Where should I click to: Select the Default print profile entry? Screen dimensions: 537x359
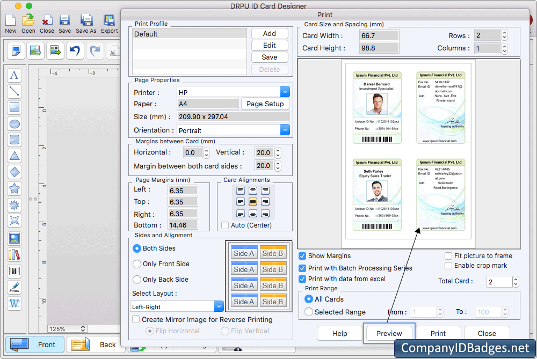pos(190,34)
